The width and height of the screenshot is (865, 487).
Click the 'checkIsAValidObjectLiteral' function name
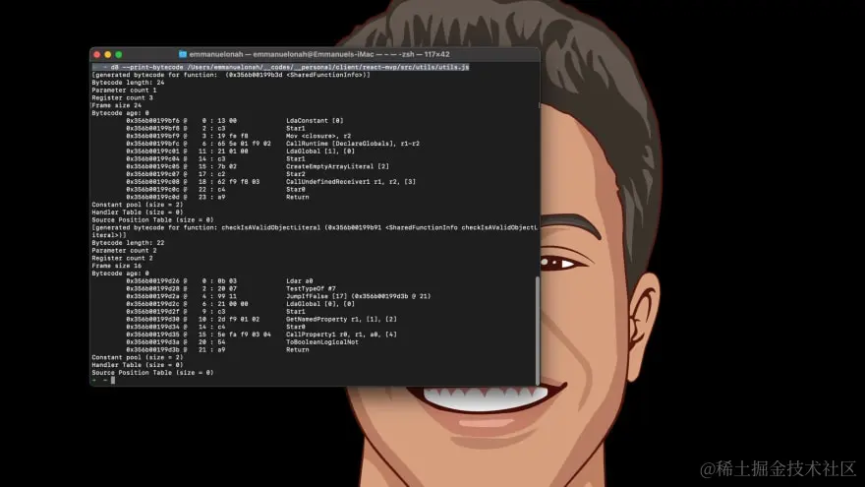tap(271, 227)
